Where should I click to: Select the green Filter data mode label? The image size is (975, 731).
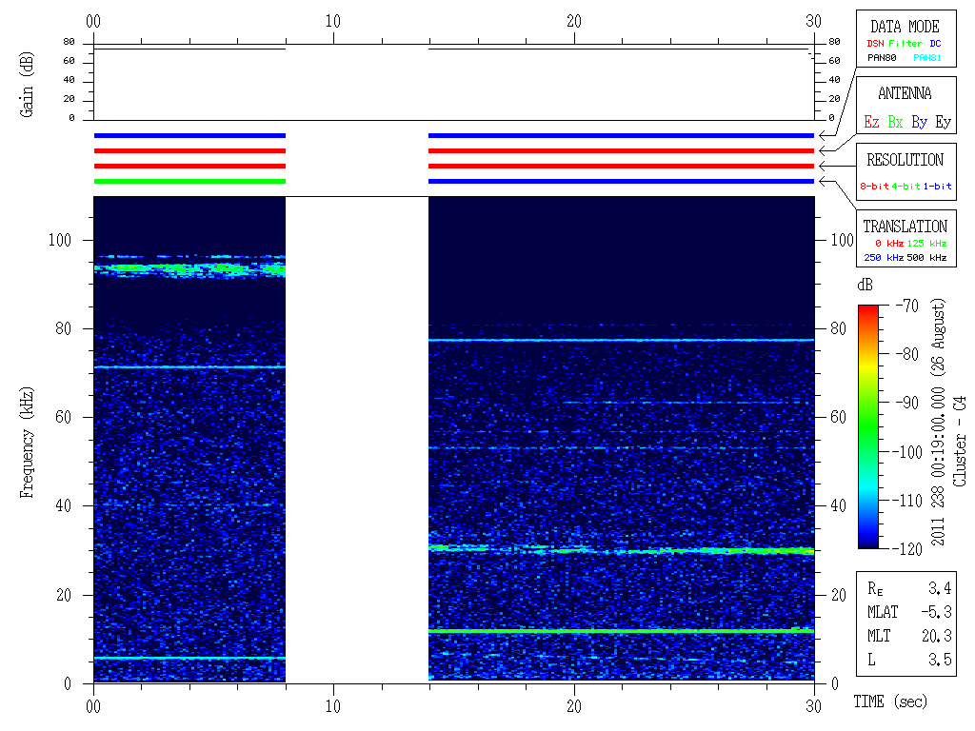[x=905, y=44]
